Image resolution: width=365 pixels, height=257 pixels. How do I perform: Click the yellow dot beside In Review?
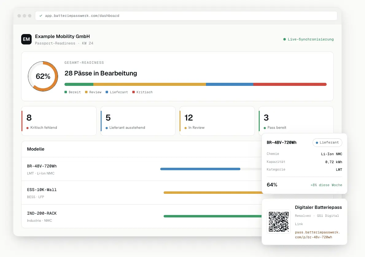coord(185,128)
